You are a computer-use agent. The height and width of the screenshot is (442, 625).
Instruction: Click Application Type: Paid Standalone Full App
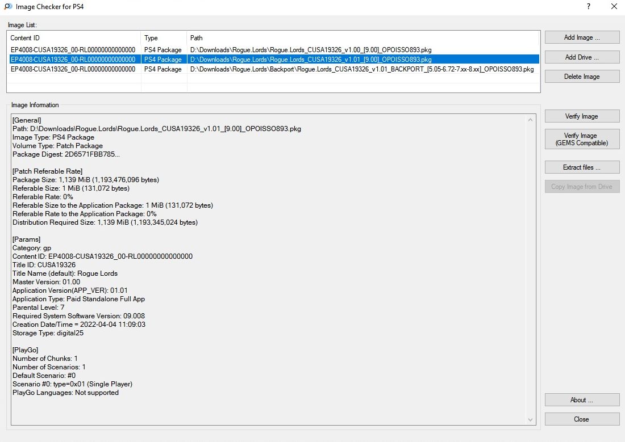click(78, 298)
